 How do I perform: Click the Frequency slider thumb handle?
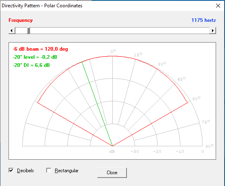[28, 30]
